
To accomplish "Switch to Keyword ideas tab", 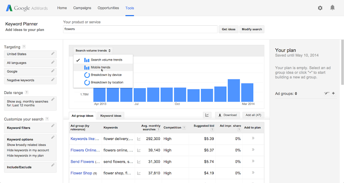I will pyautogui.click(x=110, y=115).
